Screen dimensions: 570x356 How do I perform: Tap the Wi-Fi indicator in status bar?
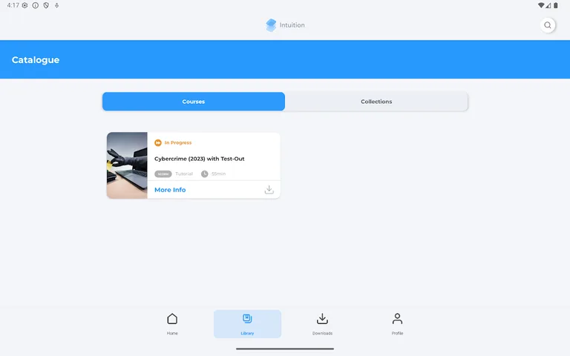[541, 5]
